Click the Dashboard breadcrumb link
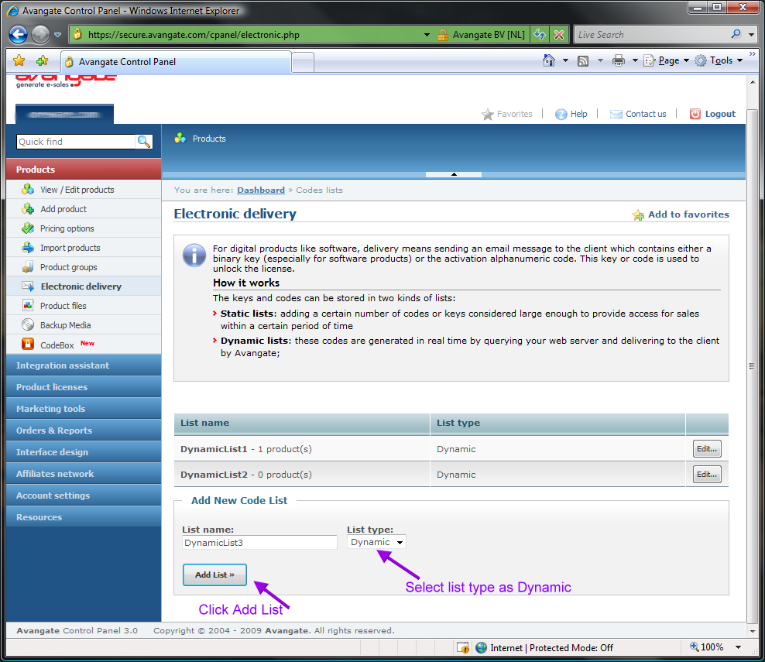Image resolution: width=765 pixels, height=662 pixels. click(x=261, y=190)
